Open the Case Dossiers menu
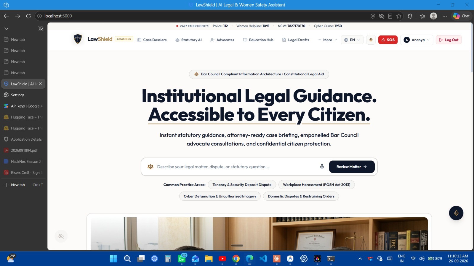Image resolution: width=474 pixels, height=266 pixels. coord(152,40)
